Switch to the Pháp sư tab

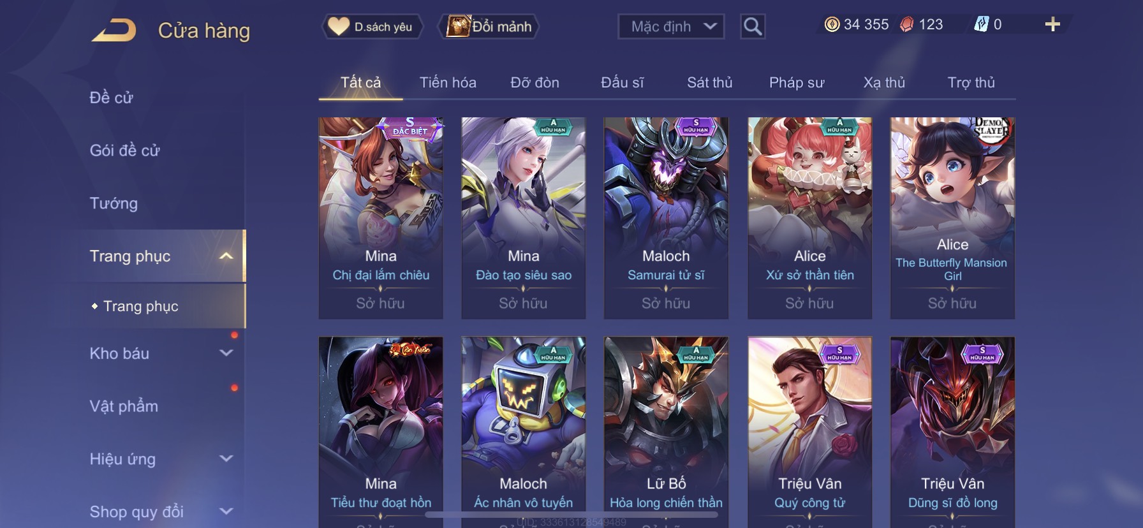tap(797, 83)
